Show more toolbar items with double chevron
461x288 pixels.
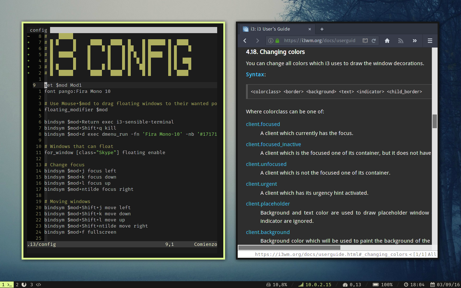415,41
